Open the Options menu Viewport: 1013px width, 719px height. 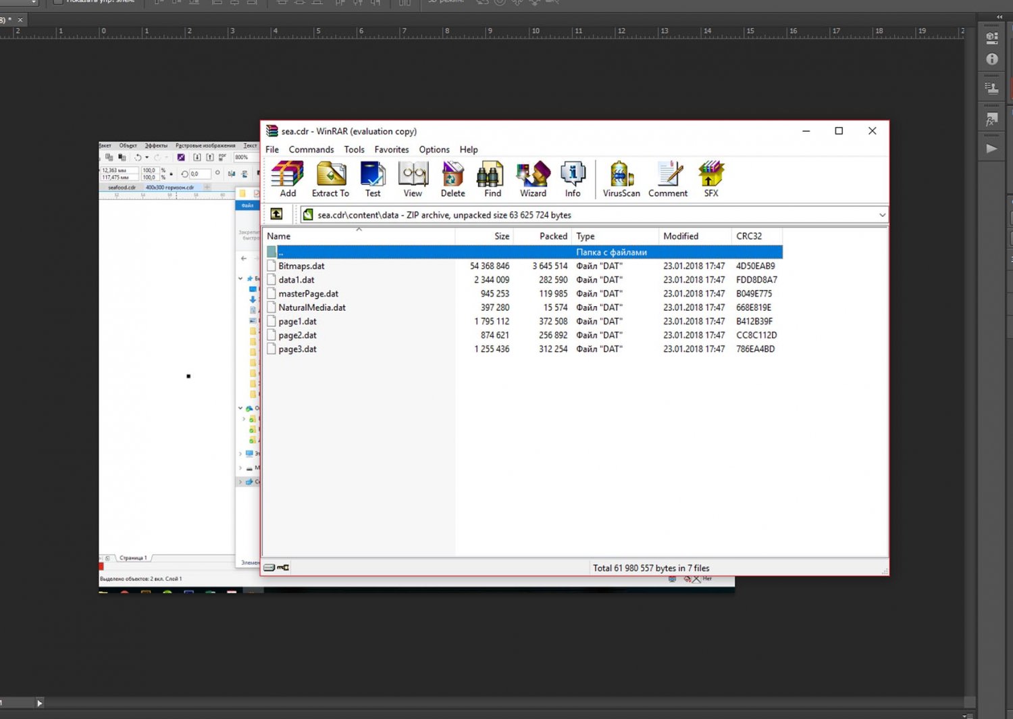[x=434, y=149]
